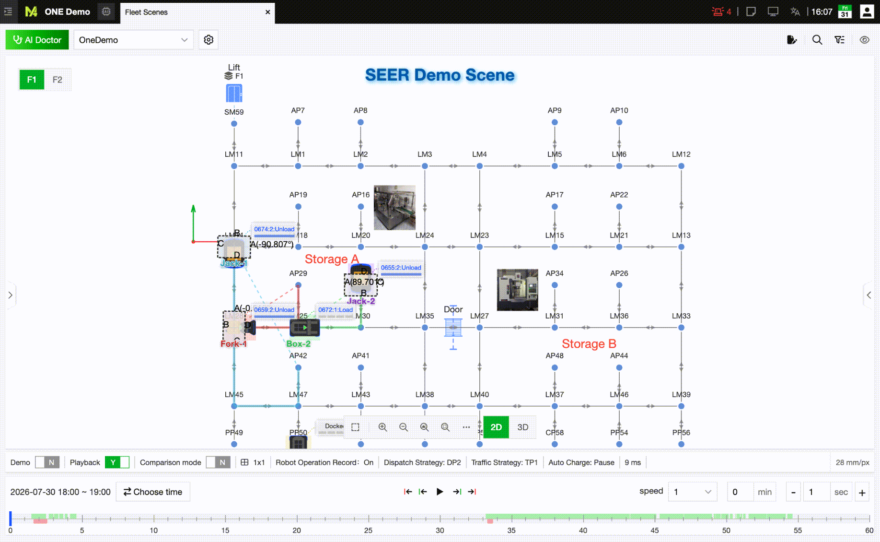
Task: Open the OneDemo scene dropdown
Action: [133, 40]
